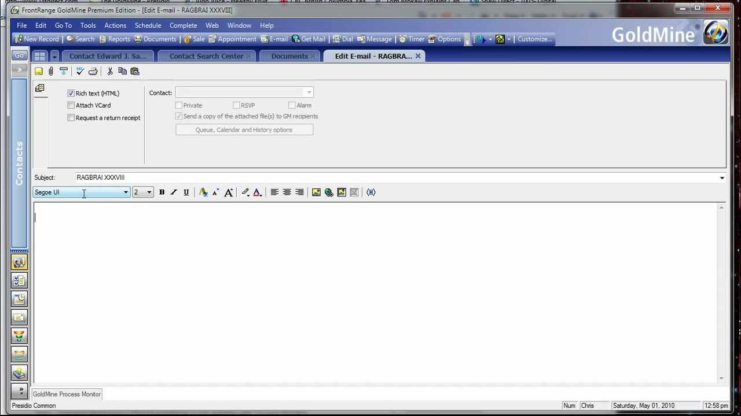Open the Calendar sidebar icon

[19, 299]
